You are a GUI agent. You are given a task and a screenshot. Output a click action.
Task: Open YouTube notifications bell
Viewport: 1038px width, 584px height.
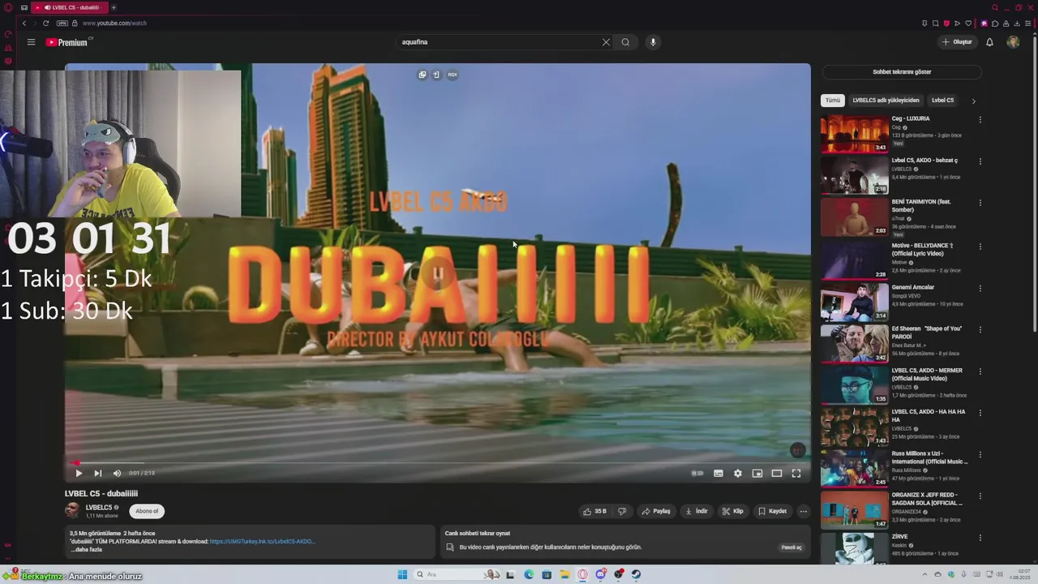coord(989,42)
